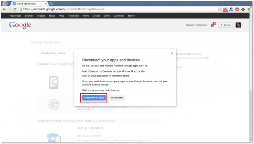Open the Gmail extension icon
Viewport: 254px width, 144px height.
tap(225, 9)
